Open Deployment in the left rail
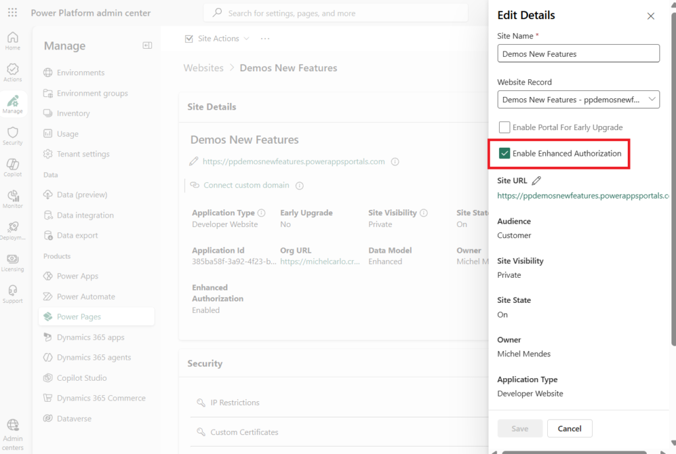676x454 pixels. pos(13,231)
